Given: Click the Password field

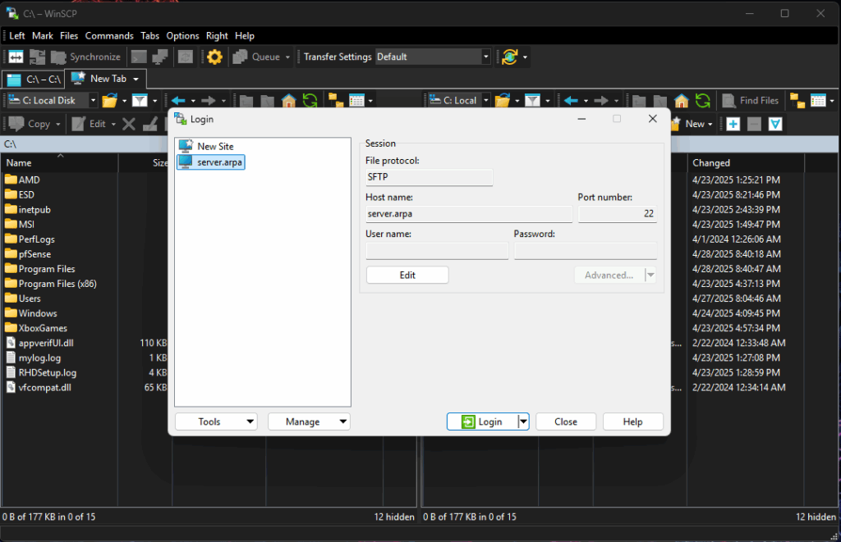Looking at the screenshot, I should pyautogui.click(x=586, y=251).
